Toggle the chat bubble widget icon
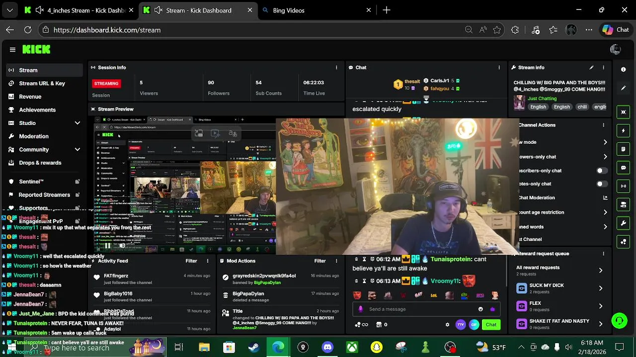This screenshot has width=636, height=357. click(624, 168)
